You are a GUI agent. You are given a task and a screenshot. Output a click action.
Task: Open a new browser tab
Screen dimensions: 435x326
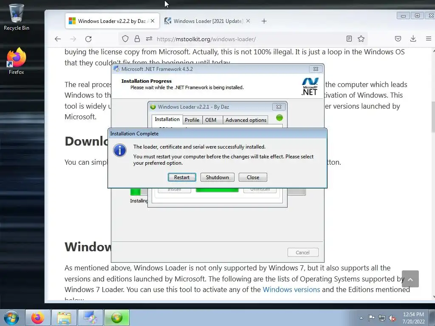pos(264,21)
